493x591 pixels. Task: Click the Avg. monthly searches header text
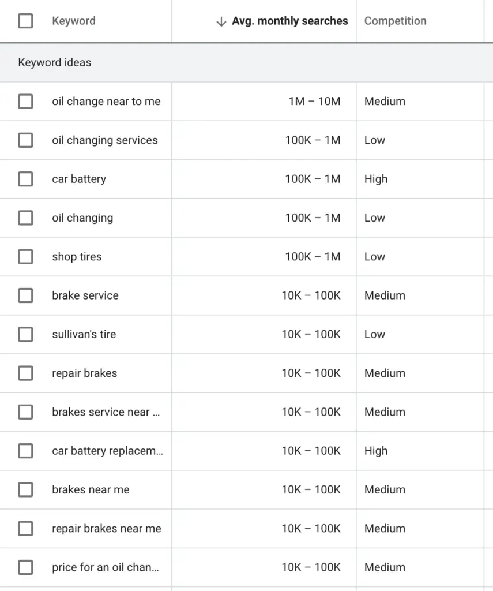(x=289, y=21)
